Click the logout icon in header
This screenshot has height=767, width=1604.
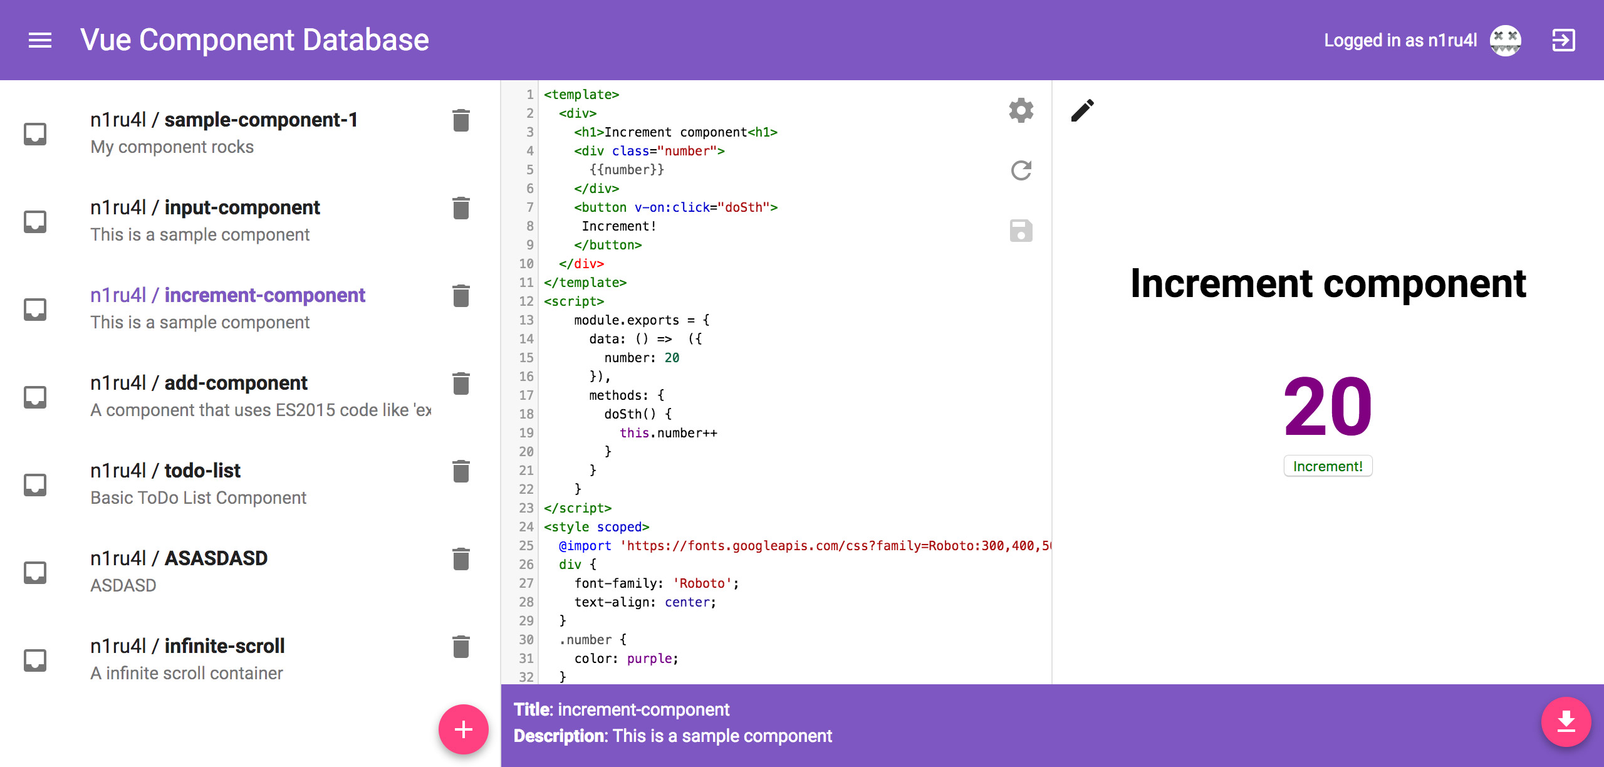coord(1563,41)
